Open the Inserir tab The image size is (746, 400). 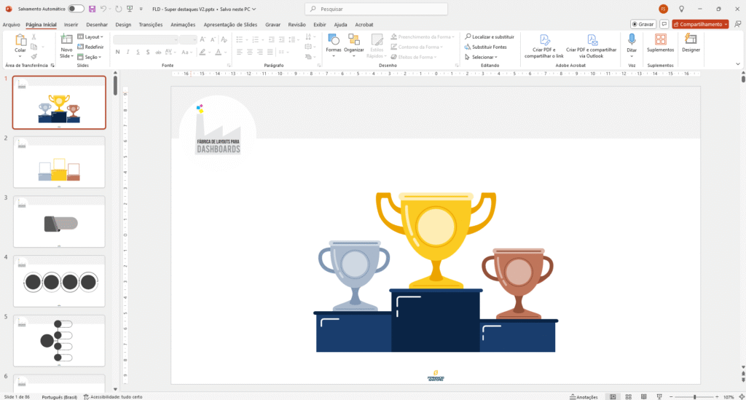coord(71,24)
